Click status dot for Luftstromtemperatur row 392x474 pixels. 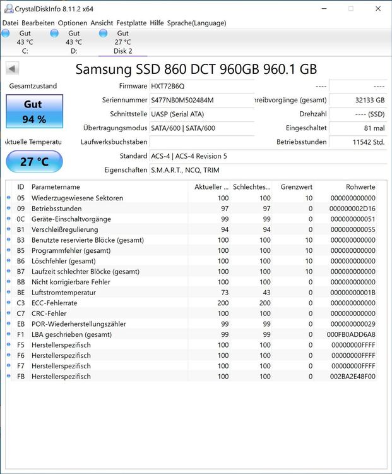9,292
